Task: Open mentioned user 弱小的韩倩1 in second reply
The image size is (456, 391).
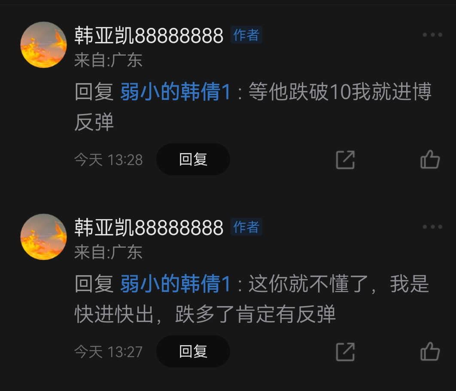Action: coord(175,283)
